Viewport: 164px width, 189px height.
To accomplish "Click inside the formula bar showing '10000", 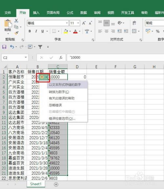I will tap(115, 58).
